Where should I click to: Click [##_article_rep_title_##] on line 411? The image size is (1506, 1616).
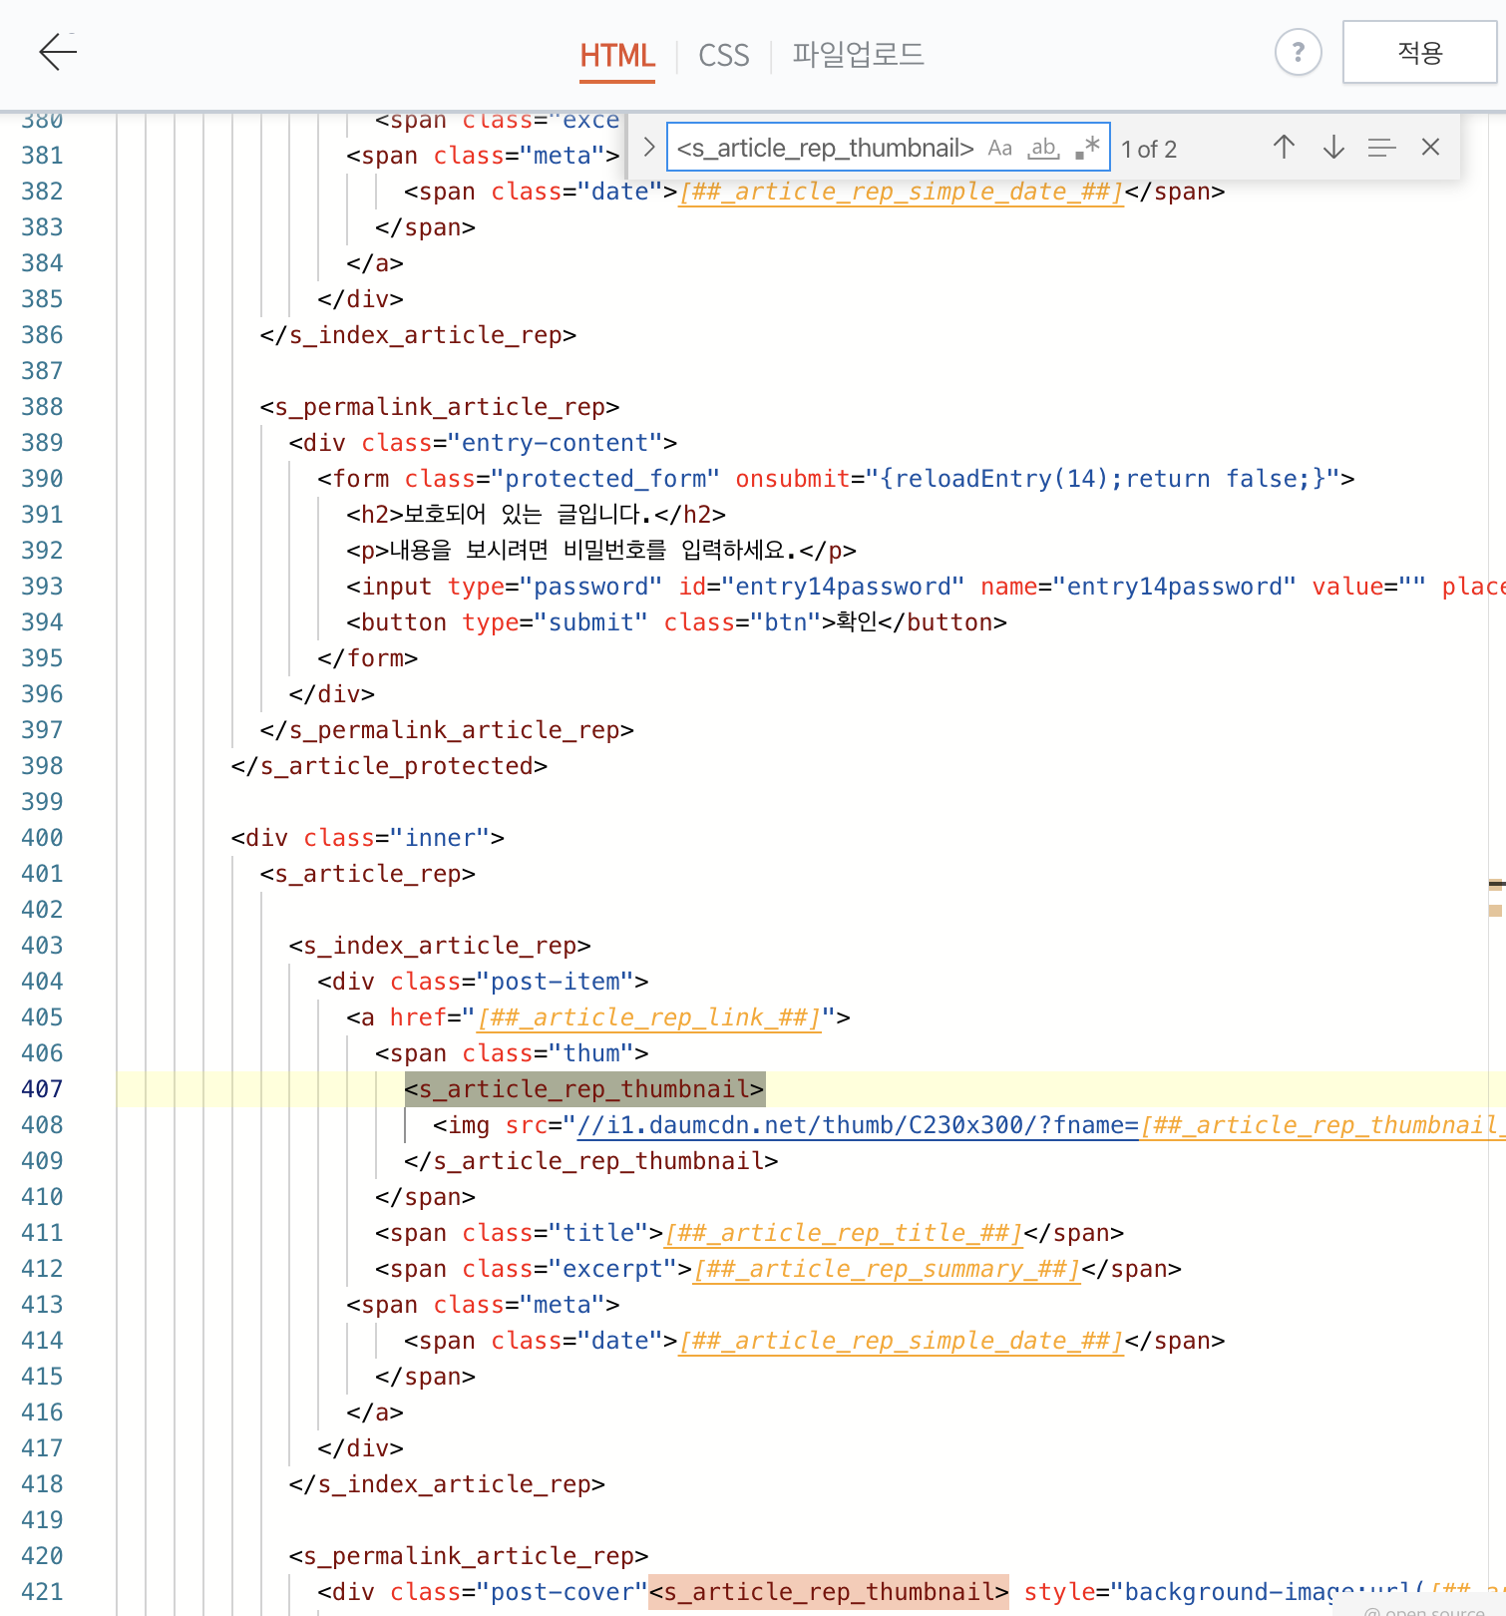pos(844,1233)
